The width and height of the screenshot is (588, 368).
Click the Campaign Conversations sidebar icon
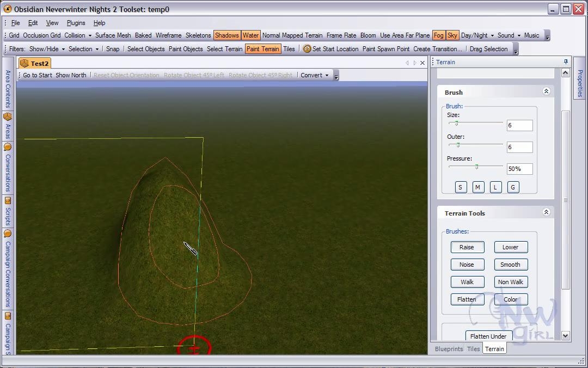coord(8,234)
